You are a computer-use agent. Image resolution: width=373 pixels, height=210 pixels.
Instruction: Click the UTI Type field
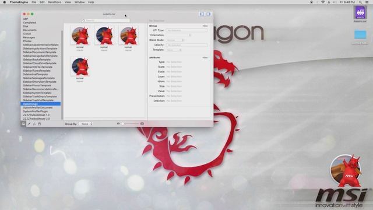tap(186, 30)
